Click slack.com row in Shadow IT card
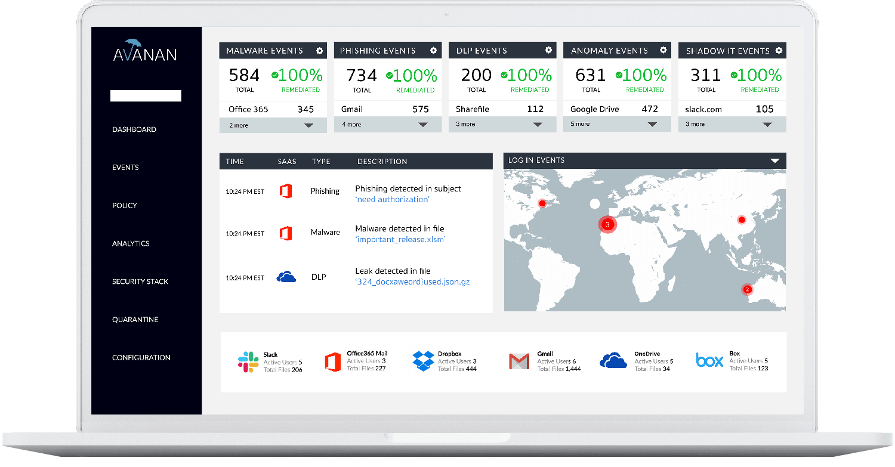The image size is (895, 467). 732,109
